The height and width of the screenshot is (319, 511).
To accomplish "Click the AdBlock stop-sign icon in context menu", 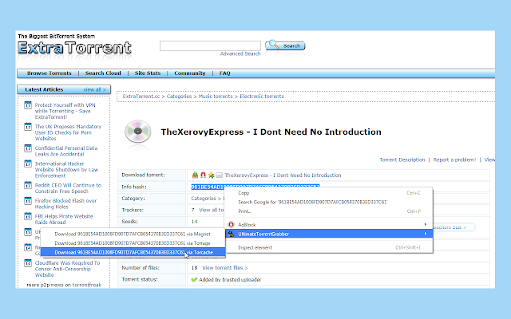I will click(x=231, y=224).
